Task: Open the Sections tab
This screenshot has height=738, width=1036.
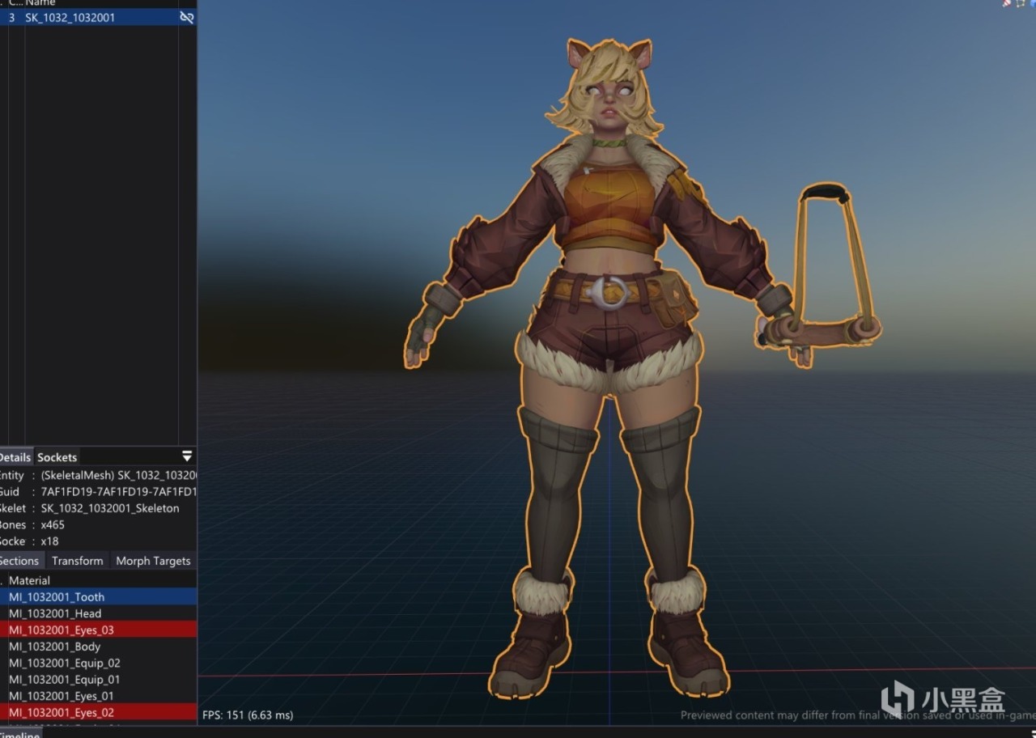Action: click(19, 561)
